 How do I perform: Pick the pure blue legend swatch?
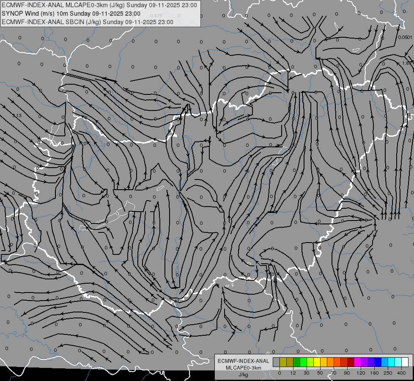pyautogui.click(x=378, y=362)
